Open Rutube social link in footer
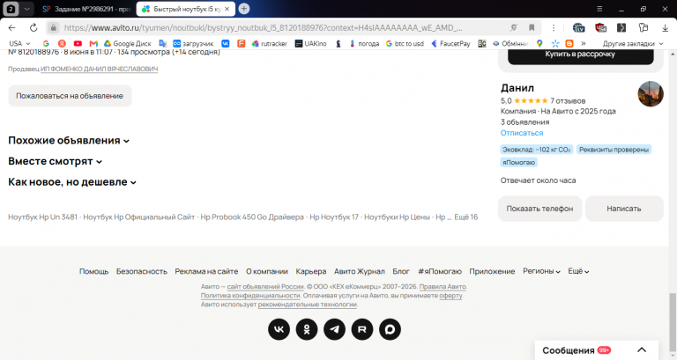The image size is (677, 360). point(362,329)
